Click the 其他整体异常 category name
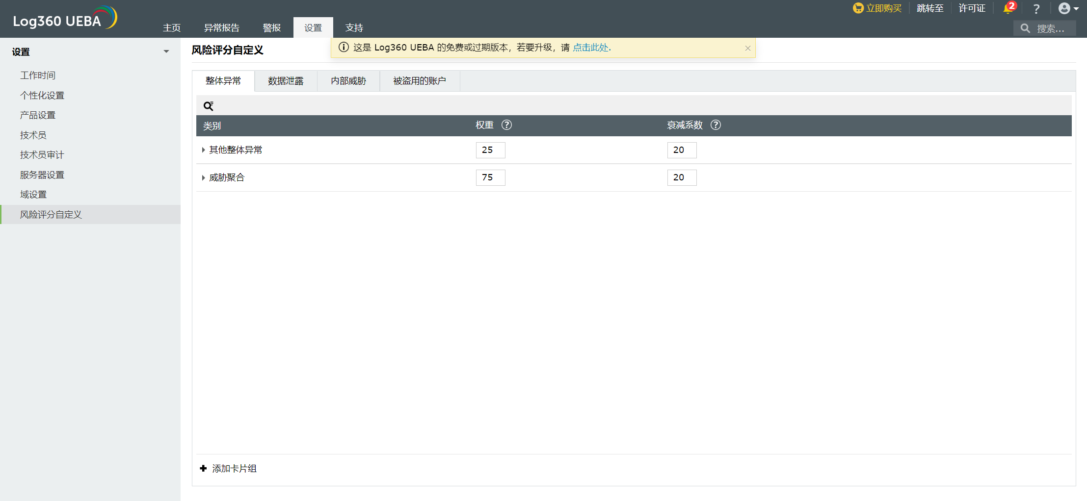The image size is (1087, 501). [x=236, y=150]
